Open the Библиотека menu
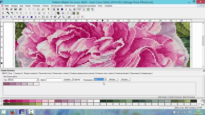Viewport: 205px width, 115px height. [70, 6]
